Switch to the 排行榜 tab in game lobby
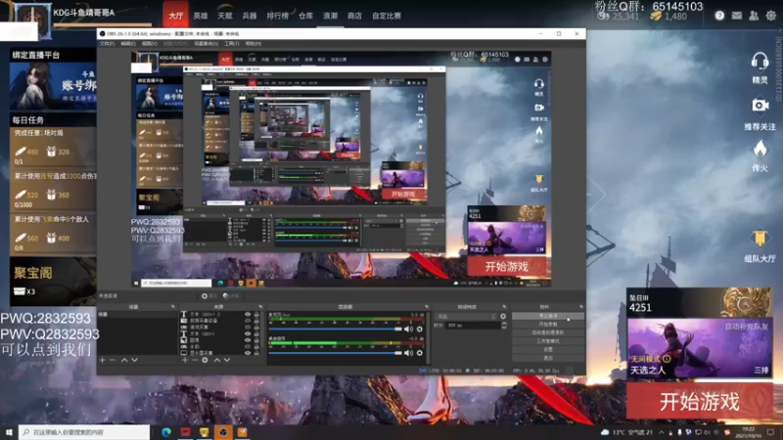The image size is (783, 440). point(277,16)
